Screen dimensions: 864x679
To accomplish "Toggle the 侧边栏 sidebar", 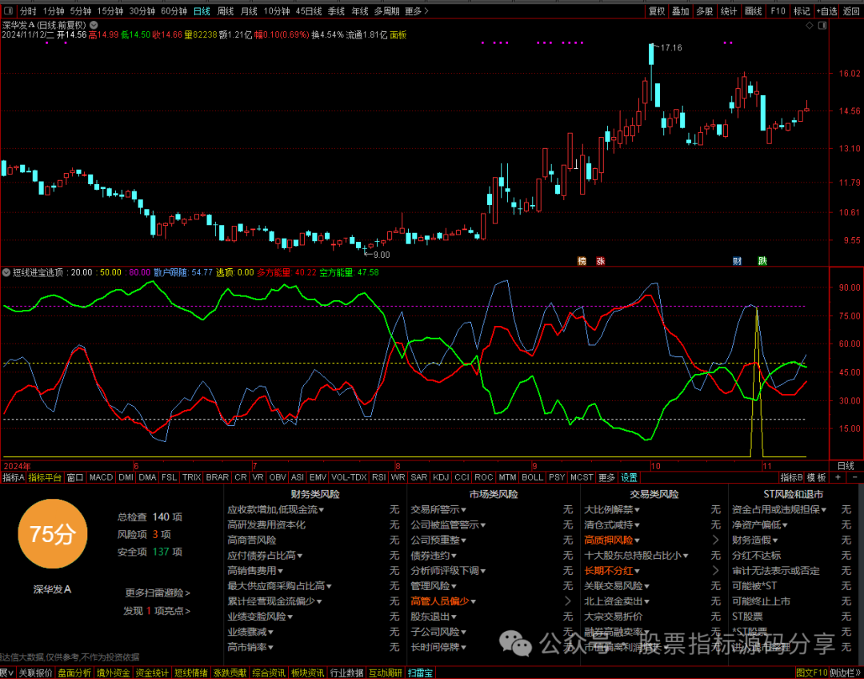I will coord(846,673).
